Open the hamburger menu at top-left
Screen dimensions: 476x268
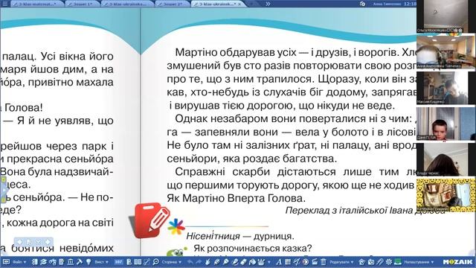(x=5, y=4)
